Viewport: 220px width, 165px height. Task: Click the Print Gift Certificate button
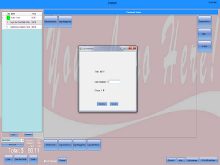click(209, 160)
